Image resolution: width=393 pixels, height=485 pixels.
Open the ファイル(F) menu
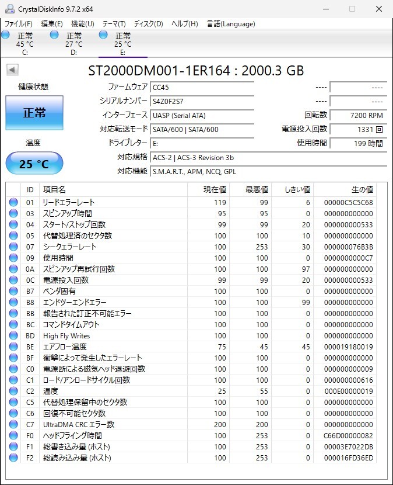(18, 24)
